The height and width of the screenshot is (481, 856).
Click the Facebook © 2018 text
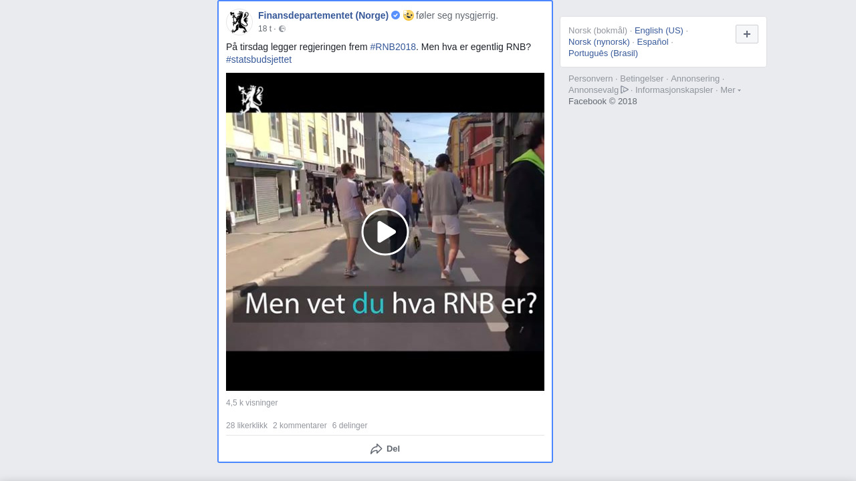(x=603, y=102)
